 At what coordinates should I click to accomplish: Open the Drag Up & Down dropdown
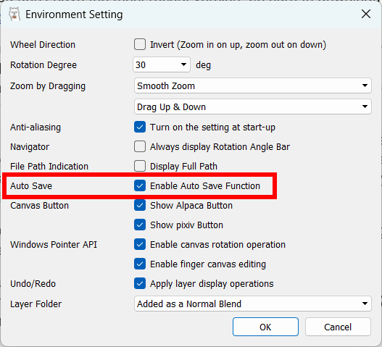(253, 106)
